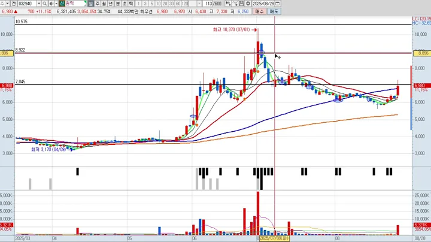Open the calendar picker icon

tap(278, 4)
